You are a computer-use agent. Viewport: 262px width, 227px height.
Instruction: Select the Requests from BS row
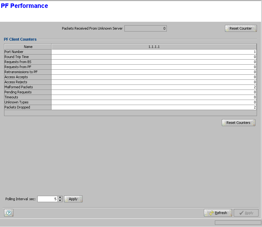28,62
